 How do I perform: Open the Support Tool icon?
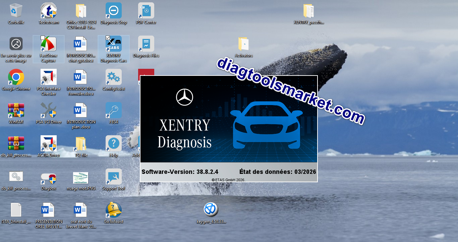[114, 177]
